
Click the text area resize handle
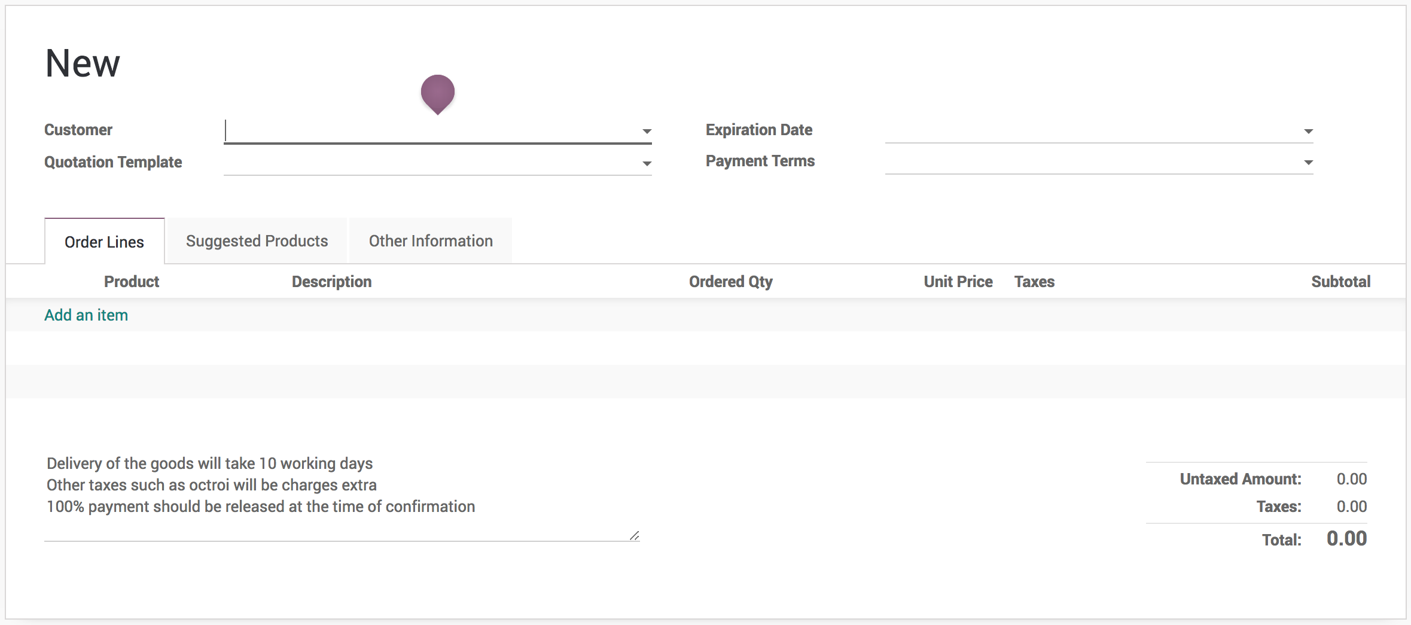(x=634, y=535)
